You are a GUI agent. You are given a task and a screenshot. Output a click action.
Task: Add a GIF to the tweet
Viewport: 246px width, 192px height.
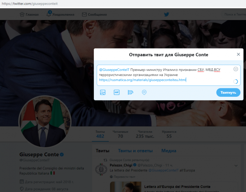click(117, 92)
